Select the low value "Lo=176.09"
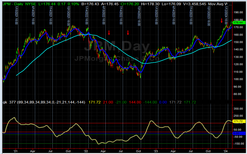Screen dimensions: 247x154 (x=172, y=4)
